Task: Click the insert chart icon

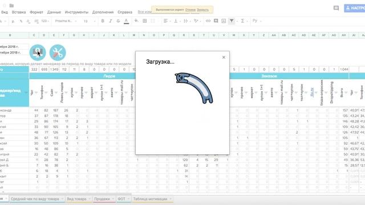Action: pyautogui.click(x=224, y=21)
